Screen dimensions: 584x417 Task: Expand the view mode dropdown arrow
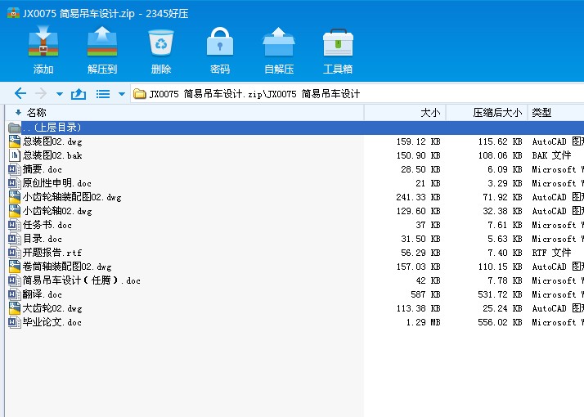[121, 94]
